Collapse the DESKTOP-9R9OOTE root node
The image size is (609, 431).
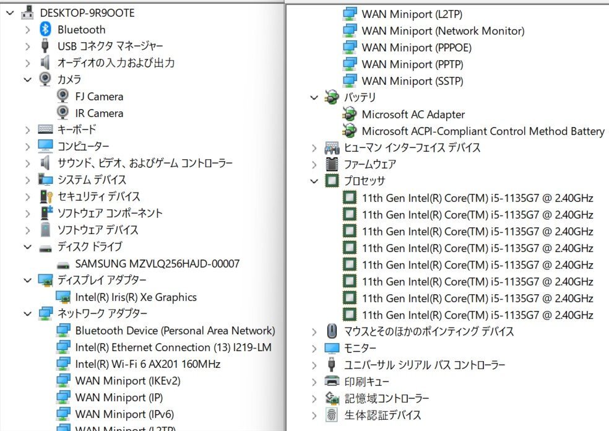tap(11, 13)
